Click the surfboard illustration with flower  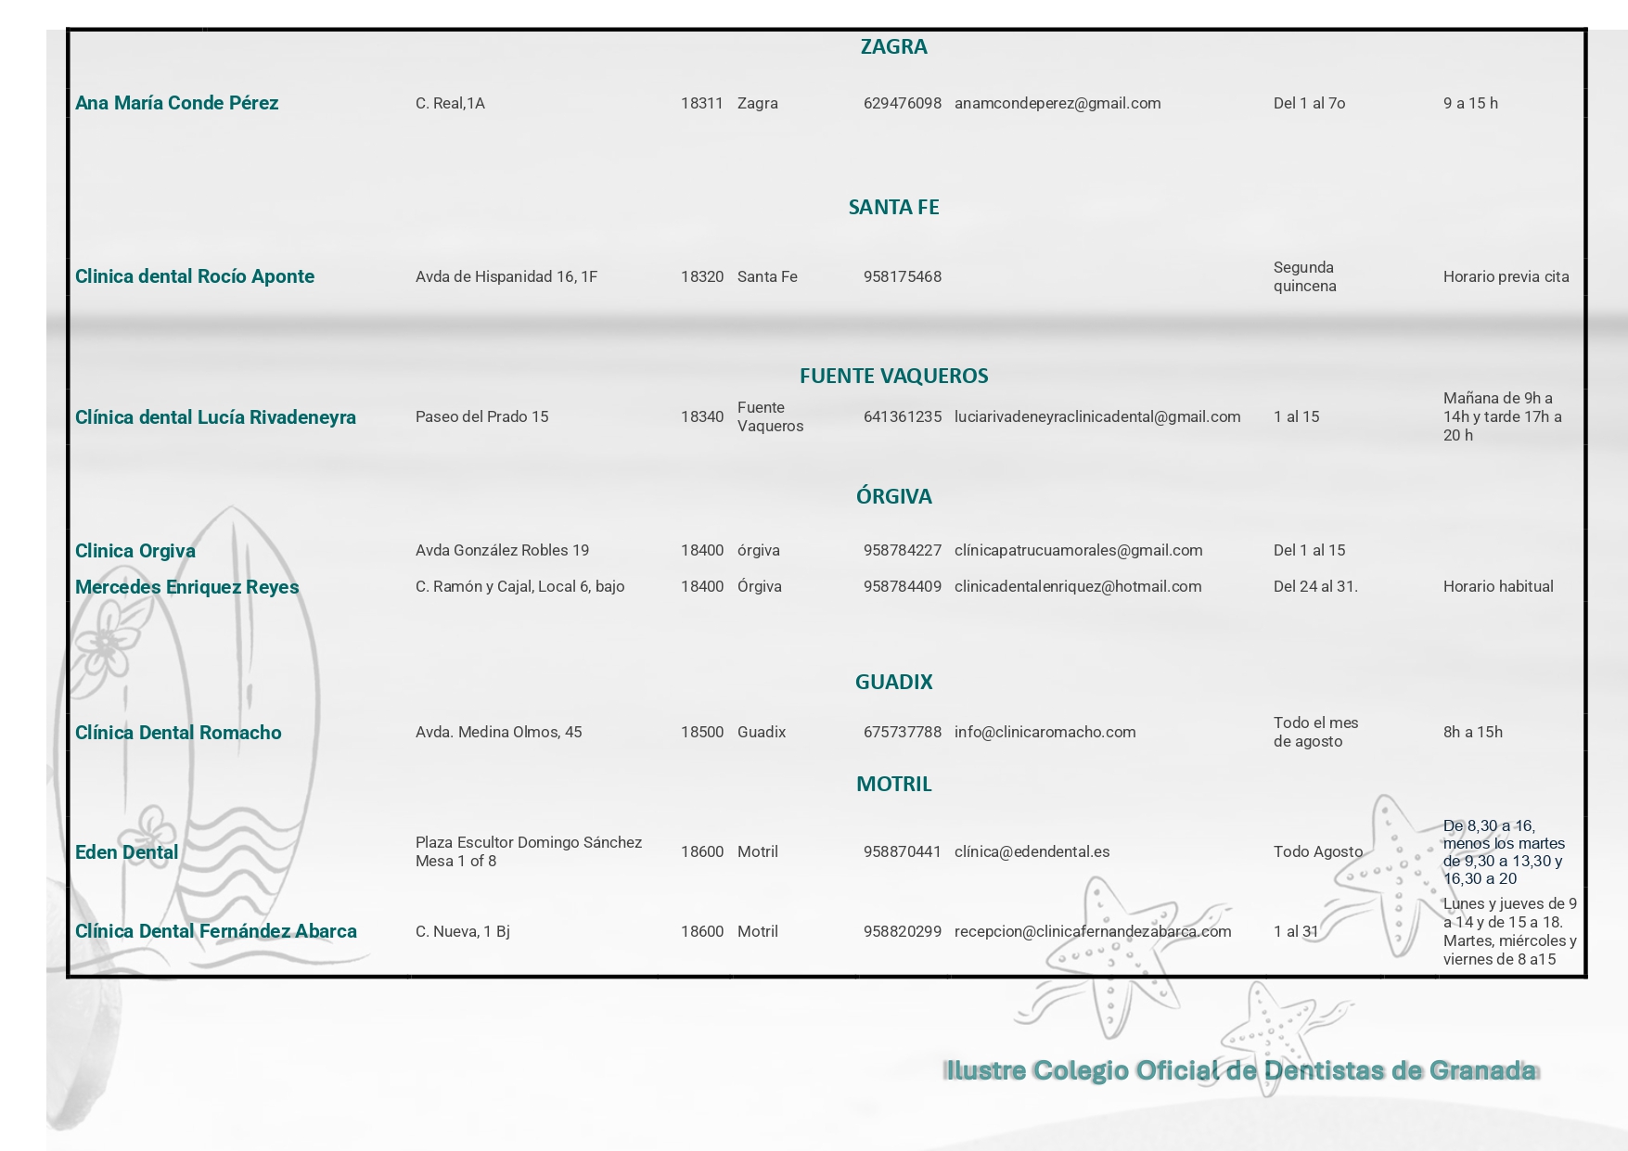point(195,733)
